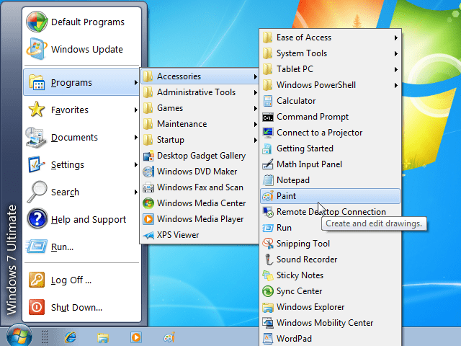Open the Windows DVD Maker icon
The height and width of the screenshot is (346, 461).
pos(148,172)
